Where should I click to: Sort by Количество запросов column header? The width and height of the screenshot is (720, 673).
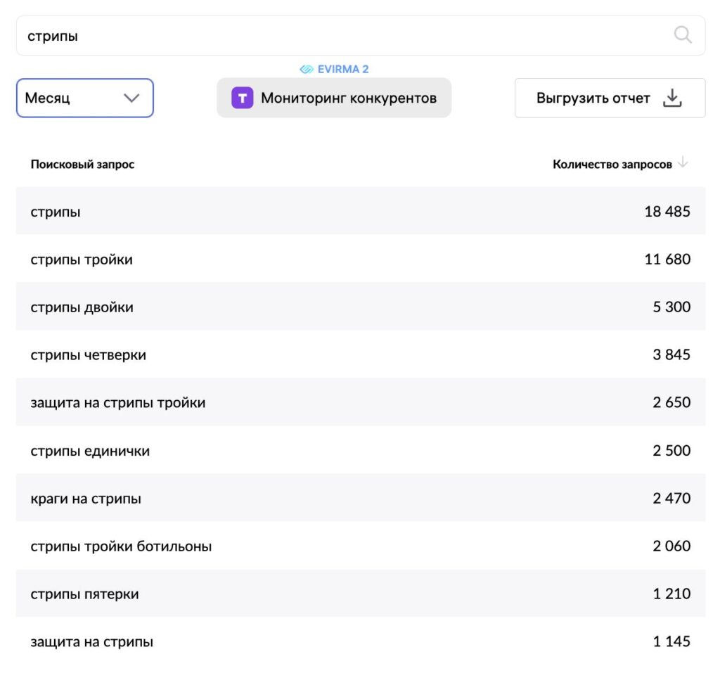point(612,165)
